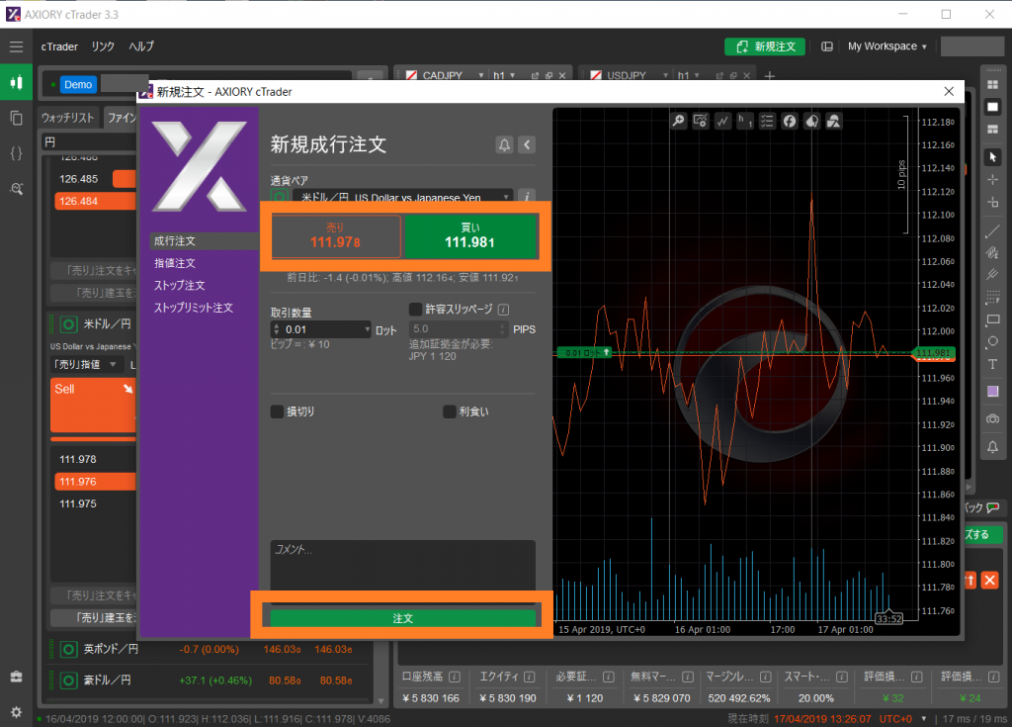Enable the 利食い take profit checkbox
This screenshot has height=727, width=1012.
click(x=450, y=411)
